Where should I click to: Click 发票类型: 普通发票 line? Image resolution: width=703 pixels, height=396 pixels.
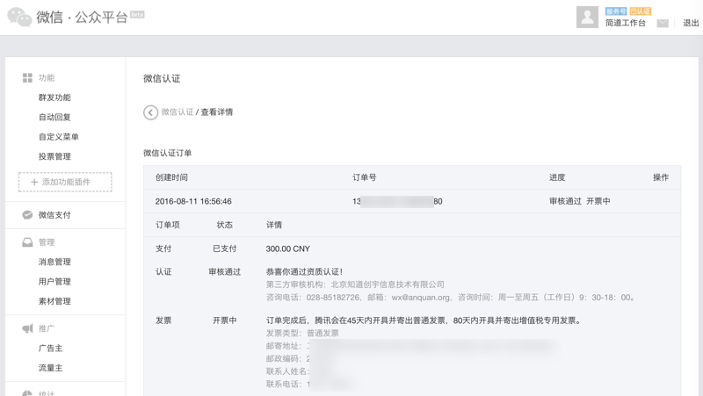point(302,334)
